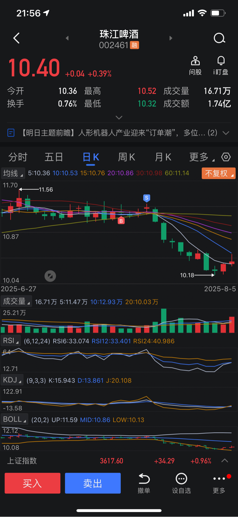This screenshot has width=238, height=517.
Task: Tap the BOLL MID:10.86 readout
Action: coord(95,420)
